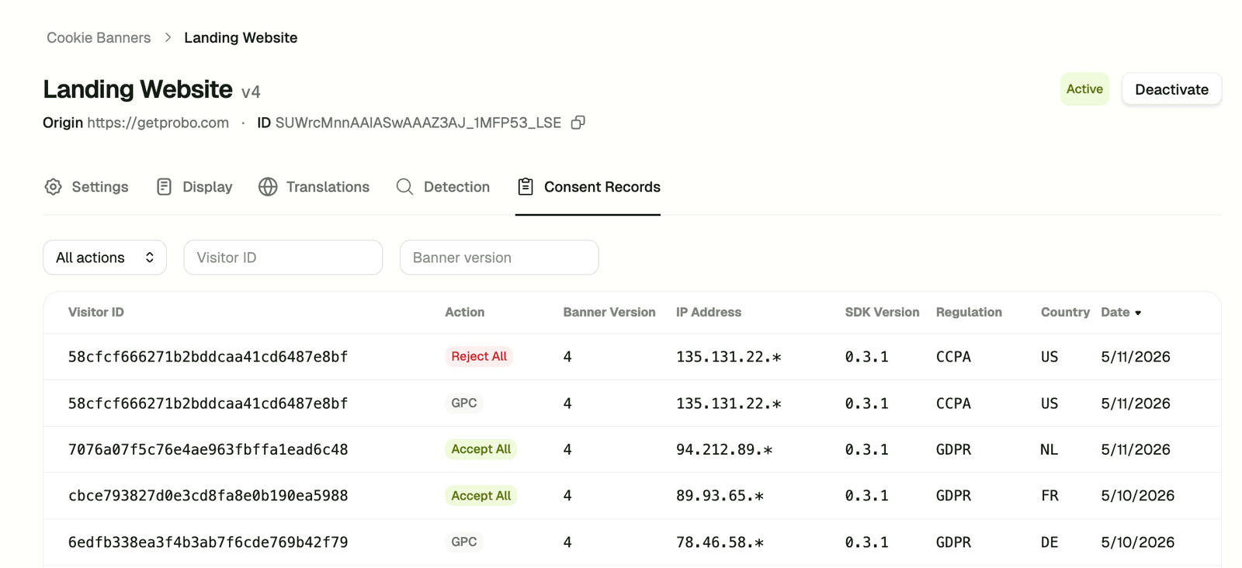Image resolution: width=1242 pixels, height=568 pixels.
Task: Click the Regulation column header
Action: tap(969, 312)
